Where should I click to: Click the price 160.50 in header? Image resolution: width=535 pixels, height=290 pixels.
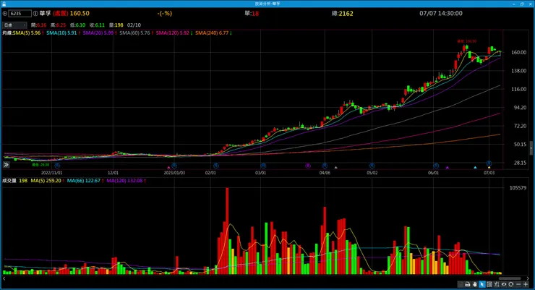point(80,13)
